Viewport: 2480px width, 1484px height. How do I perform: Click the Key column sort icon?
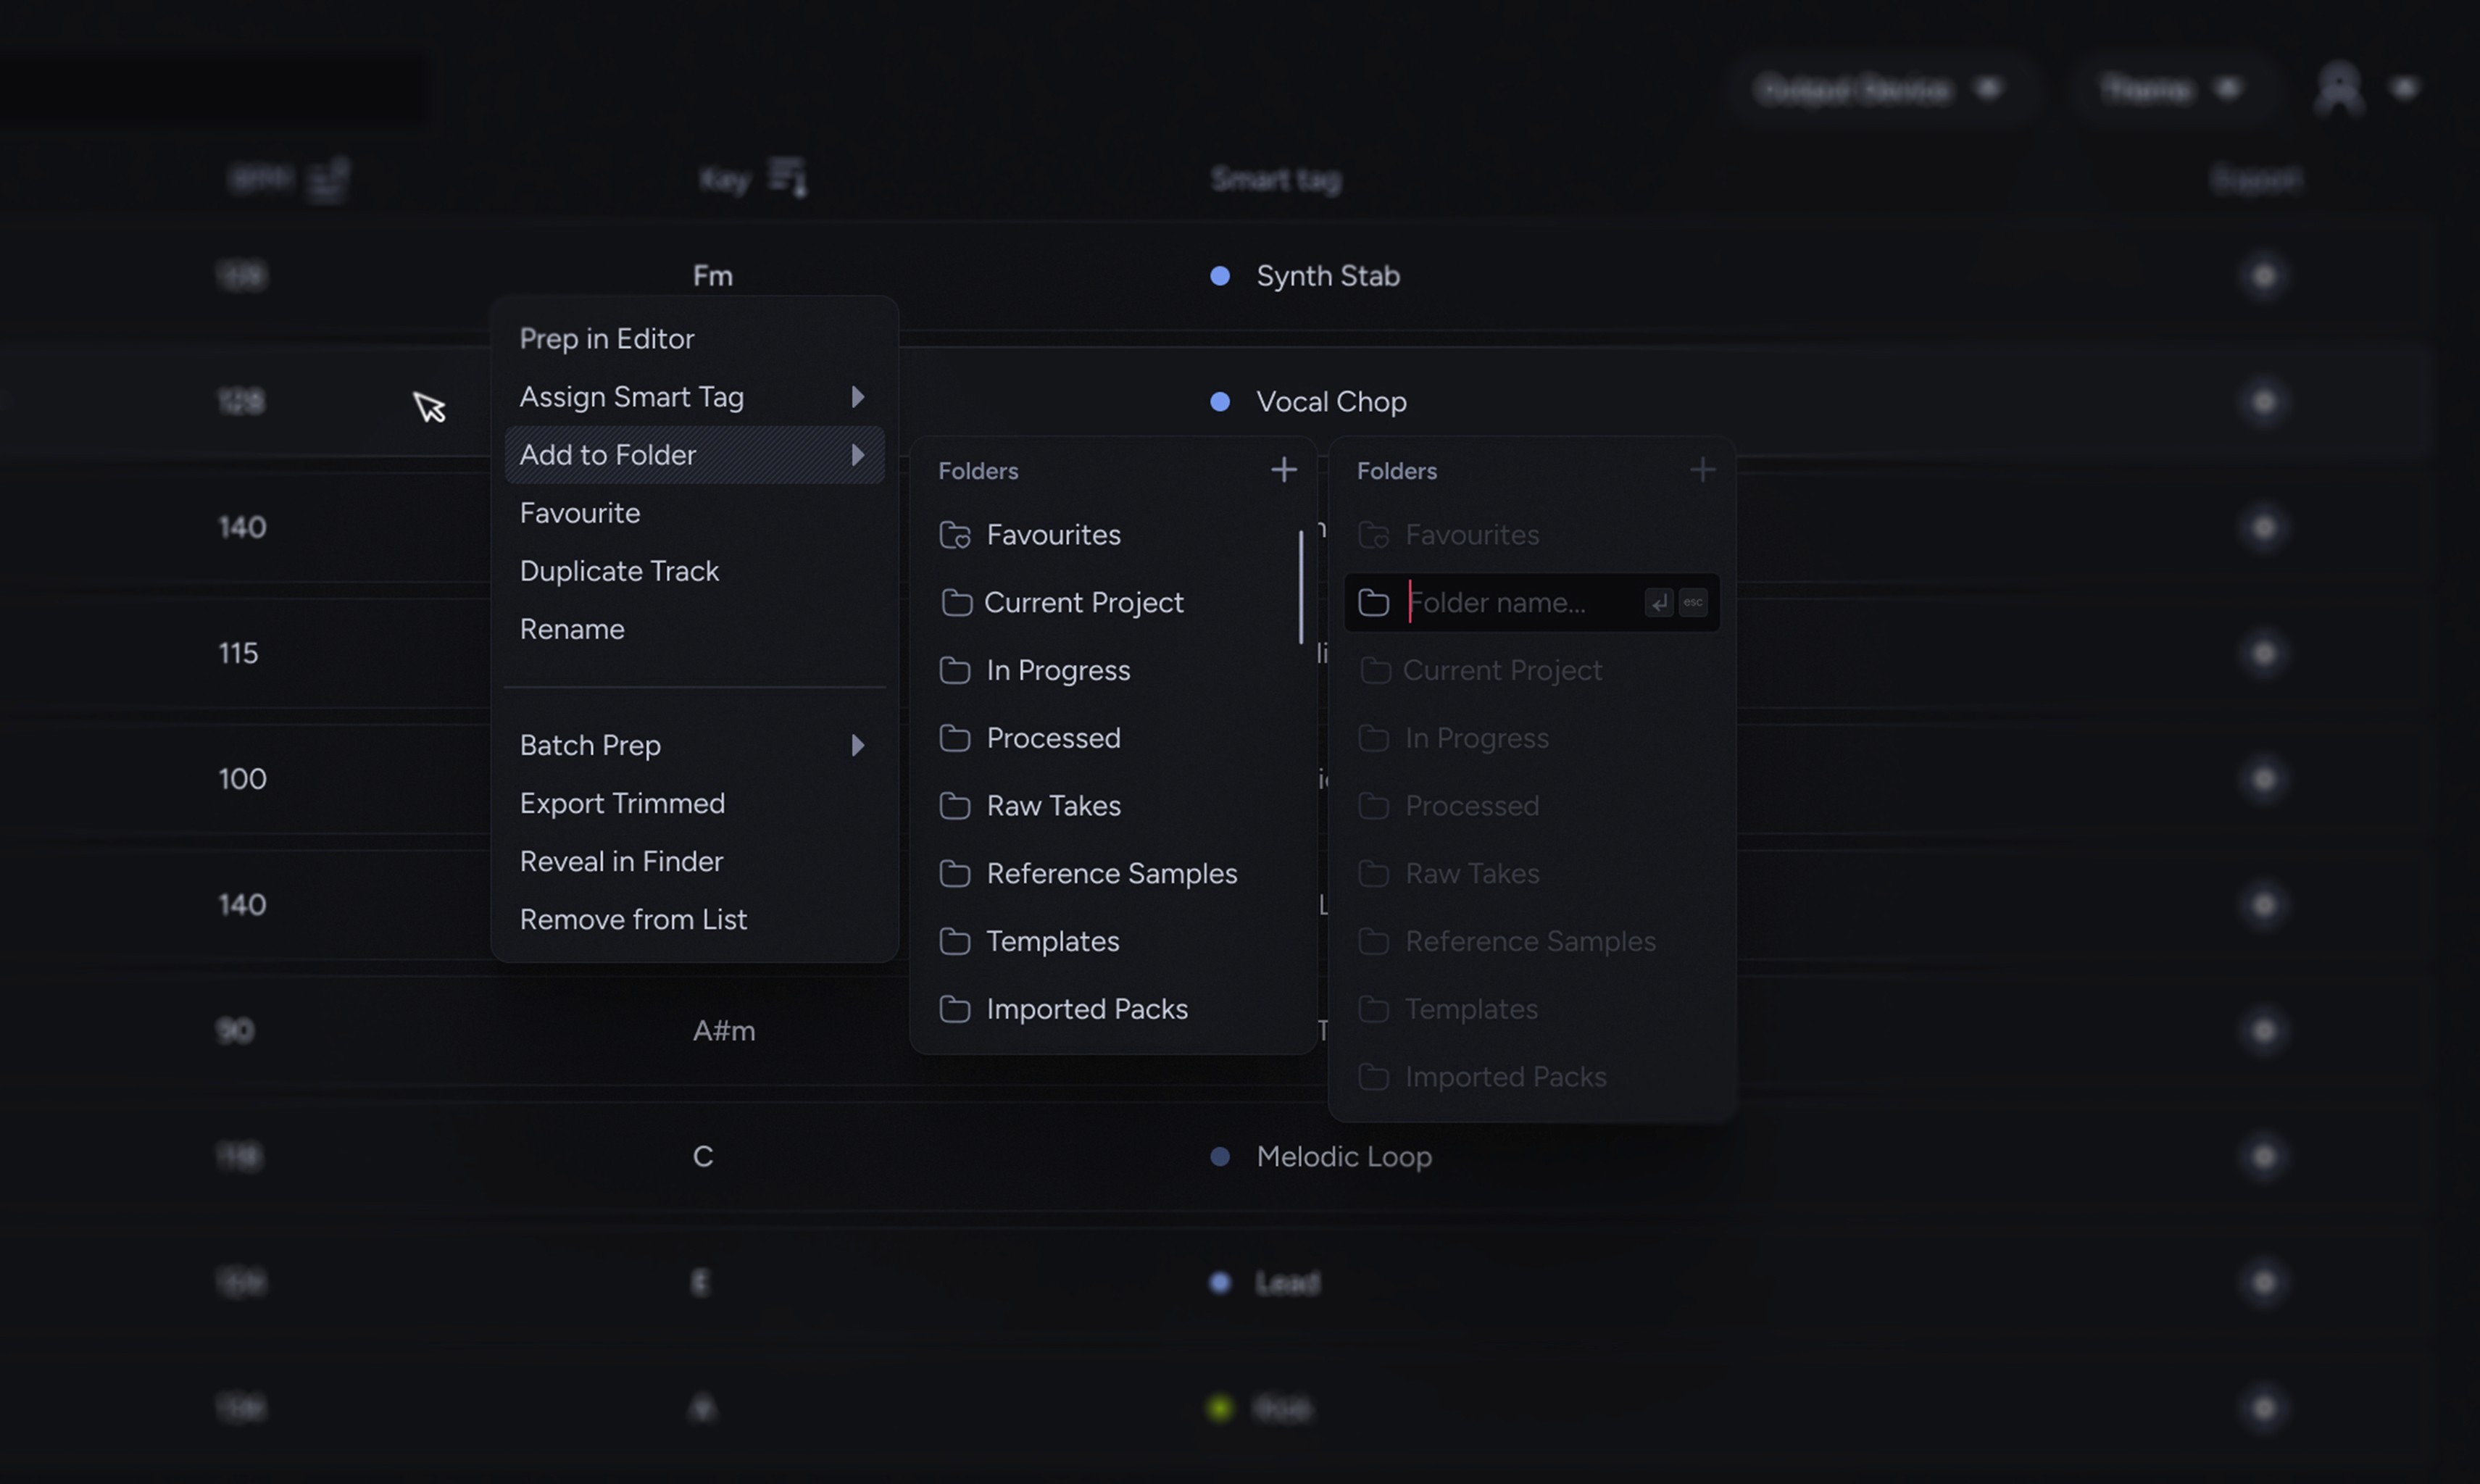click(787, 178)
